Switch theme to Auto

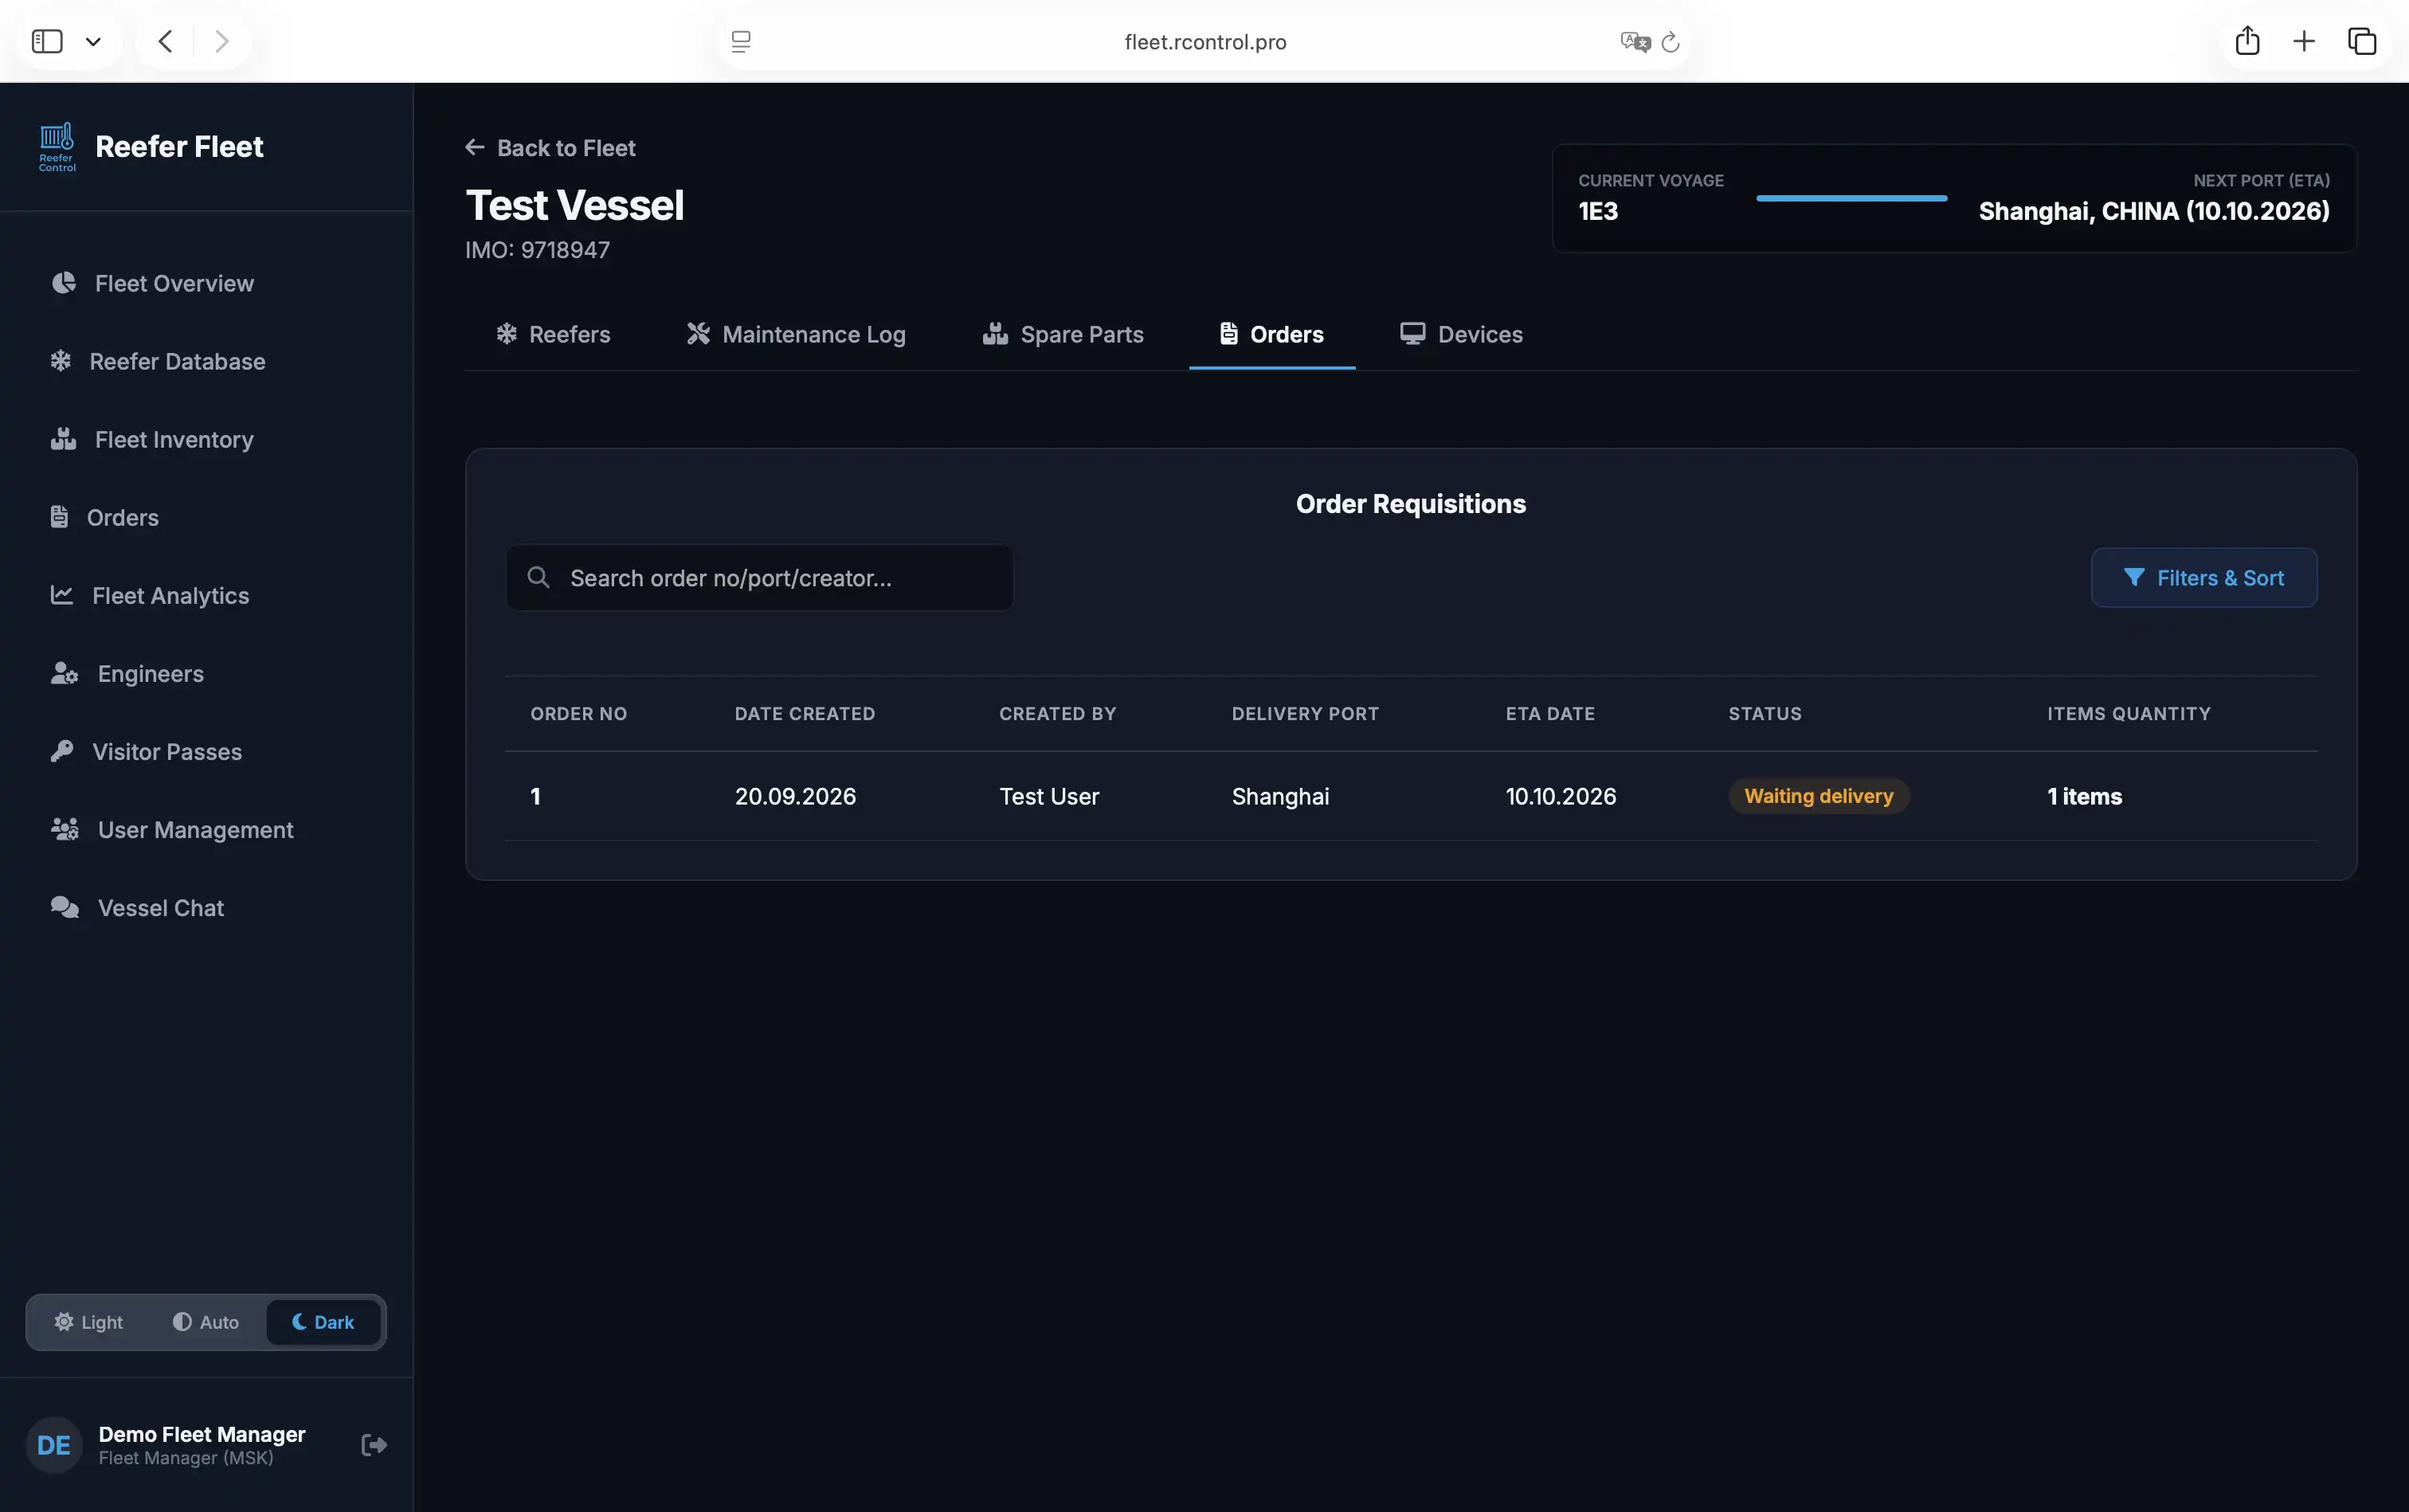click(x=206, y=1322)
